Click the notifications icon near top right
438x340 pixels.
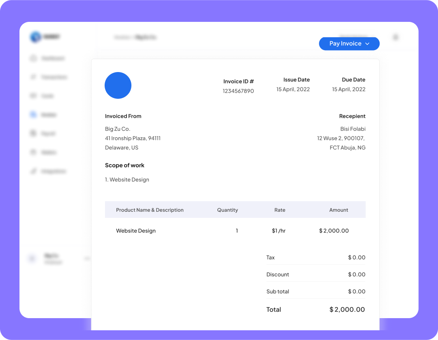tap(395, 37)
